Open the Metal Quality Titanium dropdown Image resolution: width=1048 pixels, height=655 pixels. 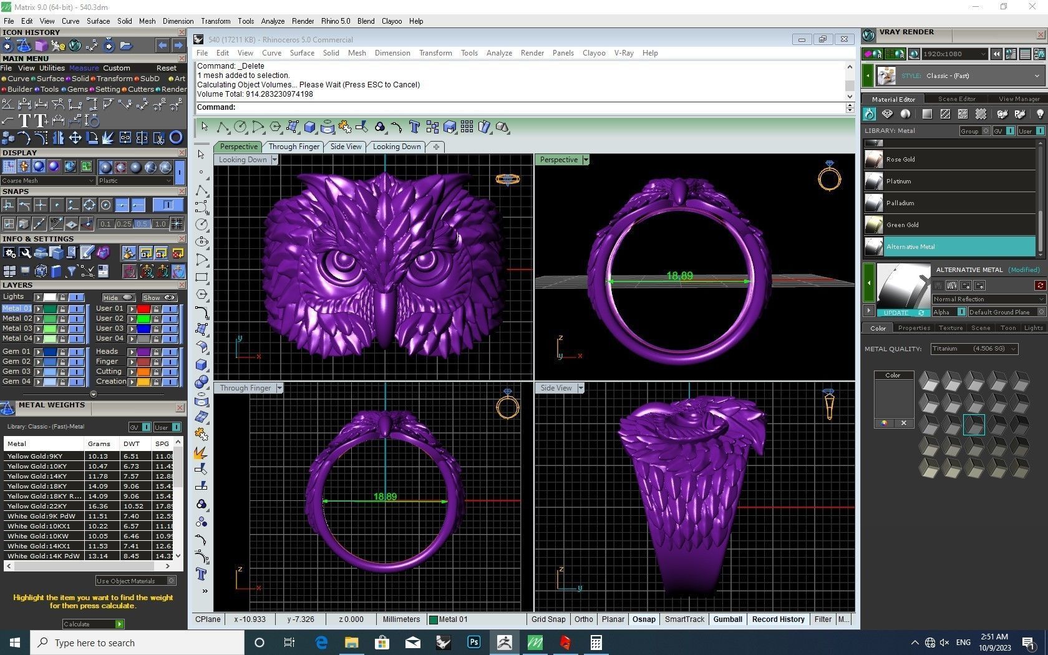click(x=974, y=349)
